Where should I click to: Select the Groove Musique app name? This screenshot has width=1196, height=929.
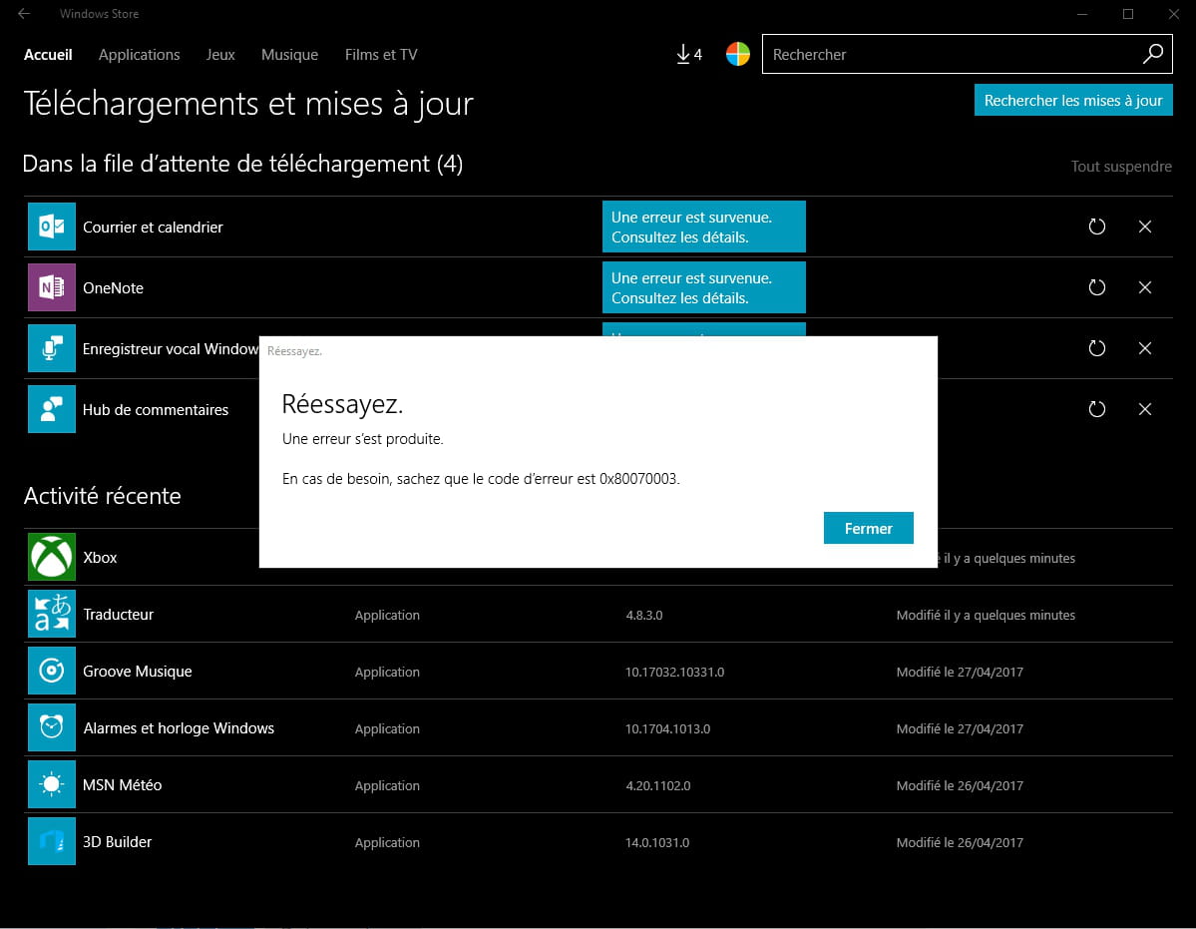[x=138, y=672]
